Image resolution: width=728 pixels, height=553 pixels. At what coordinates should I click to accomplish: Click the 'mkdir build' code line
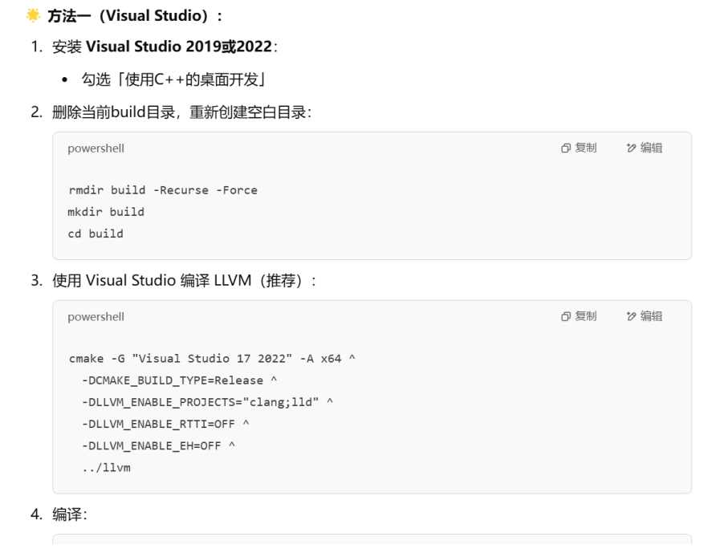click(x=106, y=212)
